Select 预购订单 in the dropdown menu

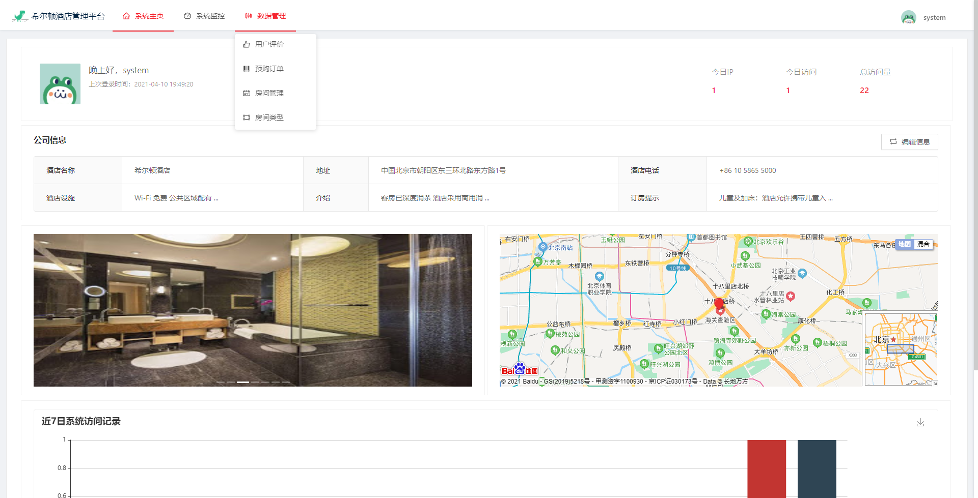pyautogui.click(x=269, y=69)
